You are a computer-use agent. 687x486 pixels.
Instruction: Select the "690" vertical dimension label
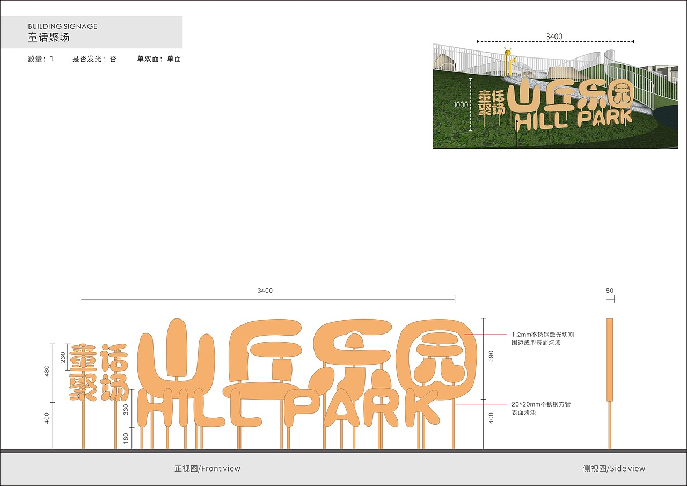pyautogui.click(x=491, y=357)
